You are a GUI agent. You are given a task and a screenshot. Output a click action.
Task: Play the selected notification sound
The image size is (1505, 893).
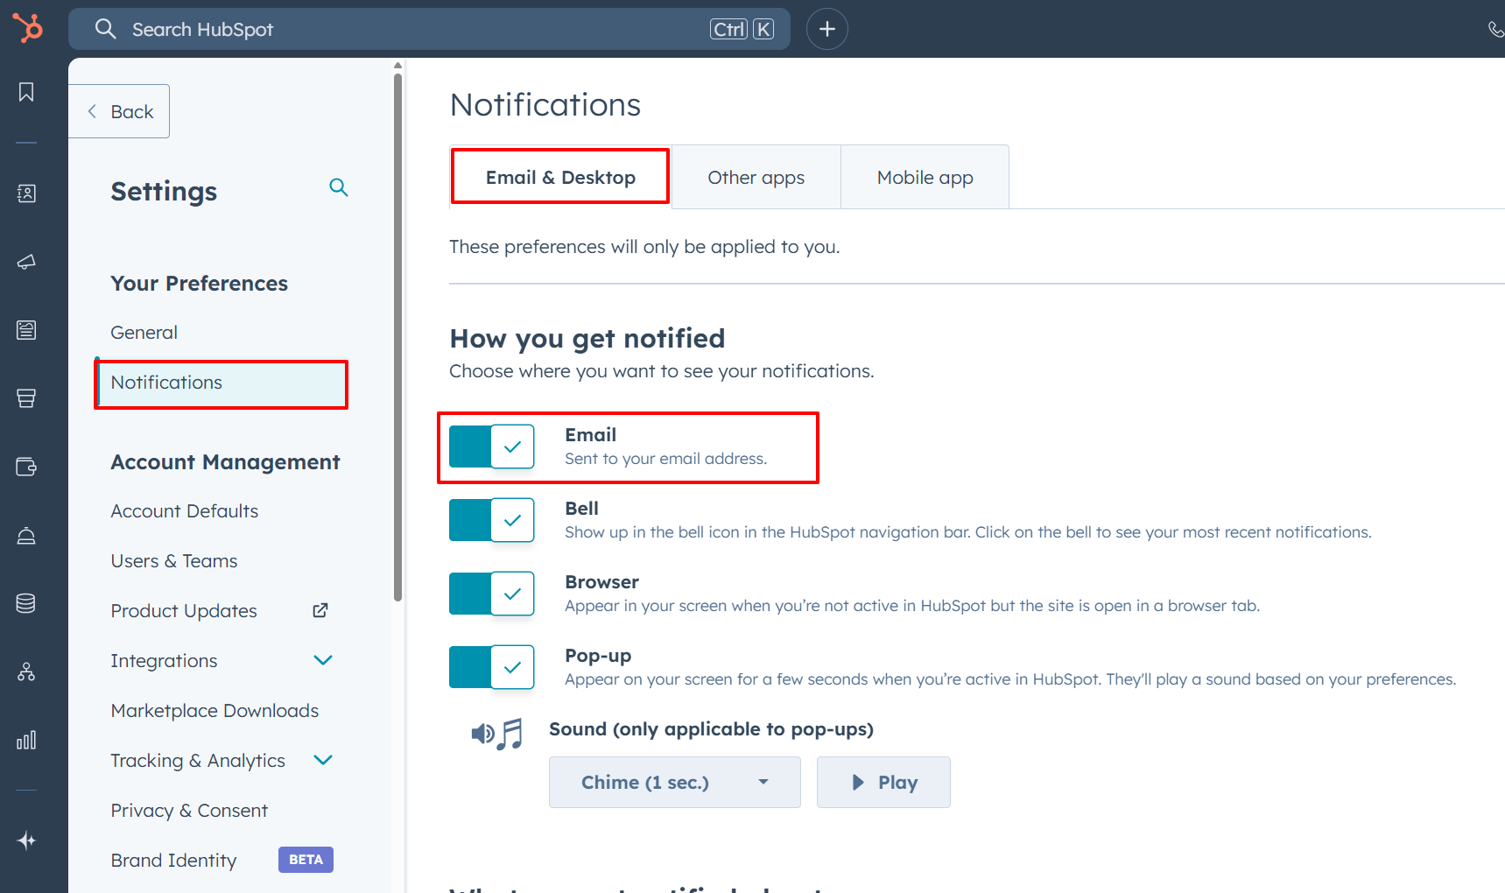tap(883, 782)
